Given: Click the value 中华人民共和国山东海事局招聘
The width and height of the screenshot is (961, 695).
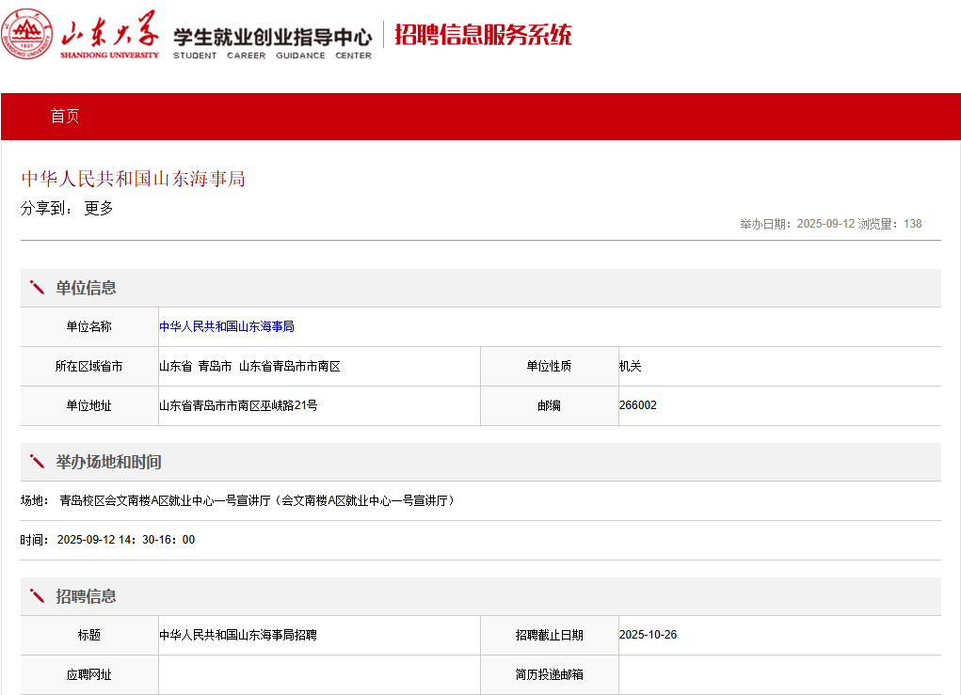Looking at the screenshot, I should click(238, 635).
